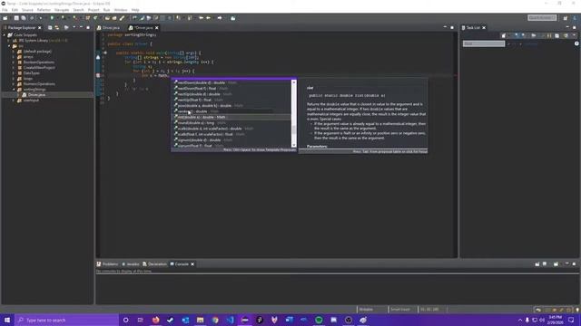
Task: Collapse the sortingStrings package
Action: coord(15,90)
